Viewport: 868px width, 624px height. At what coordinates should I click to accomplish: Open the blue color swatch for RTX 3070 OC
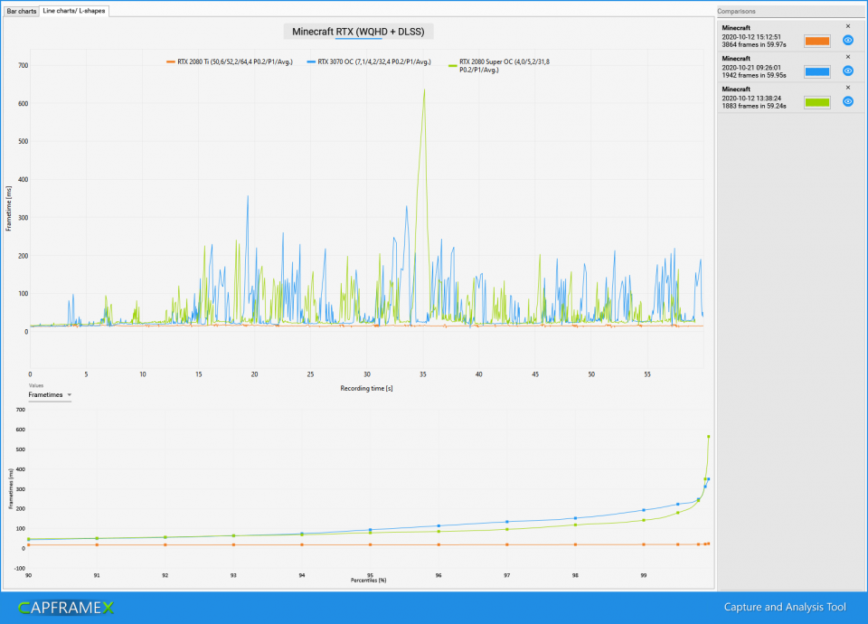pos(816,71)
